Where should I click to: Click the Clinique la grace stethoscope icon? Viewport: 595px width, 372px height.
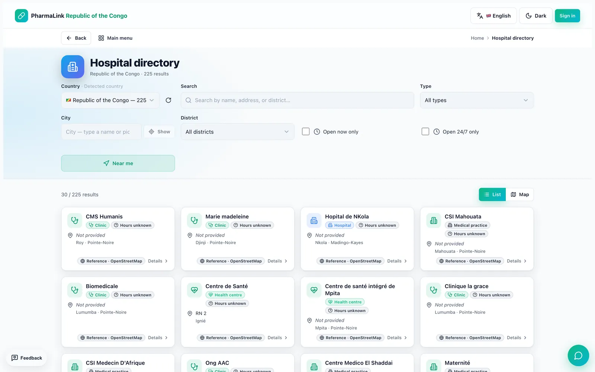click(x=434, y=290)
